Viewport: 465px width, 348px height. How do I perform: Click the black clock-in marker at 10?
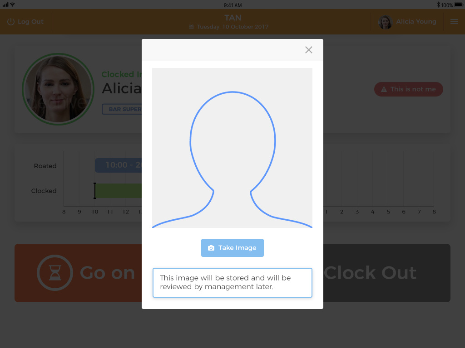(x=95, y=191)
